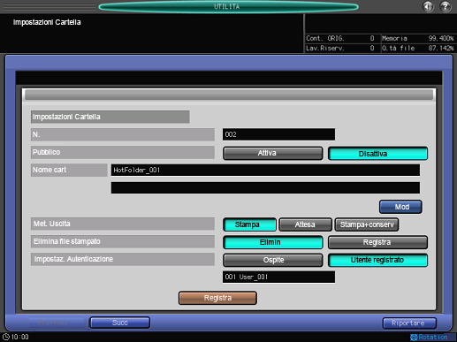This screenshot has height=342, width=457.
Task: Set Pubblico to Attiva
Action: coord(272,153)
